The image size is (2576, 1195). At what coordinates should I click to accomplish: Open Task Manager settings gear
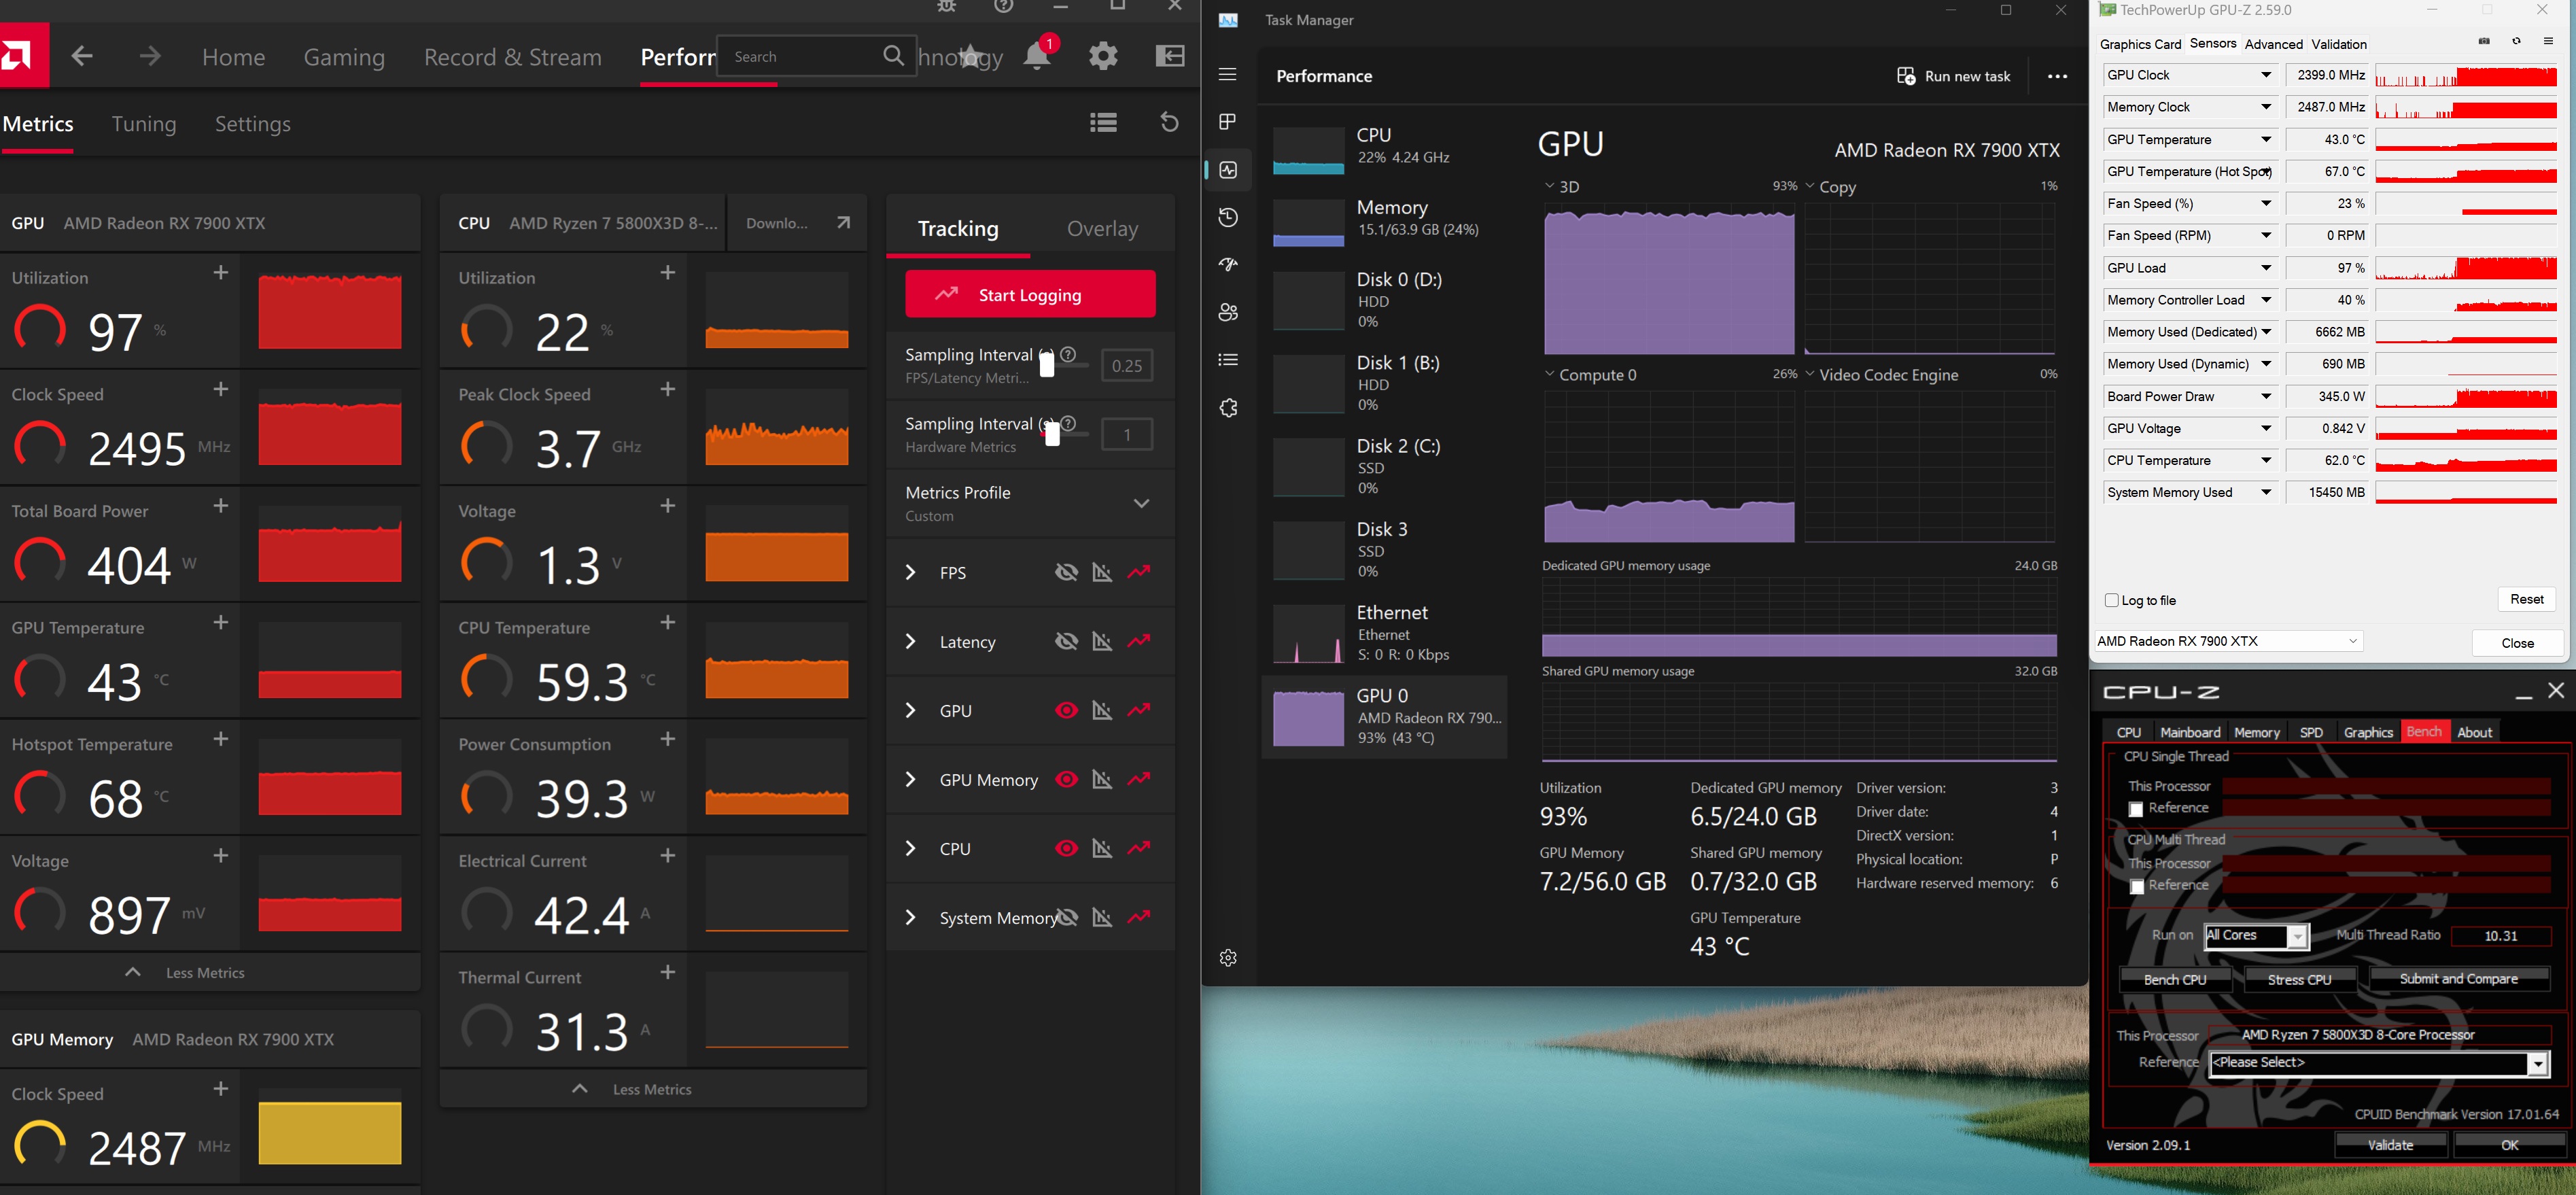(x=1229, y=958)
